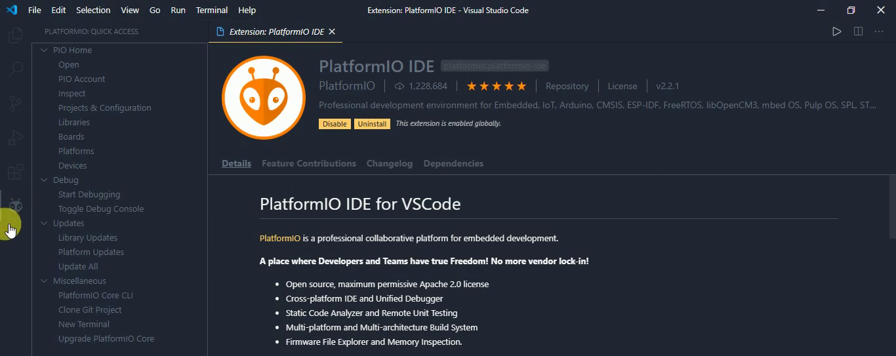Open the View menu
This screenshot has width=896, height=356.
130,10
